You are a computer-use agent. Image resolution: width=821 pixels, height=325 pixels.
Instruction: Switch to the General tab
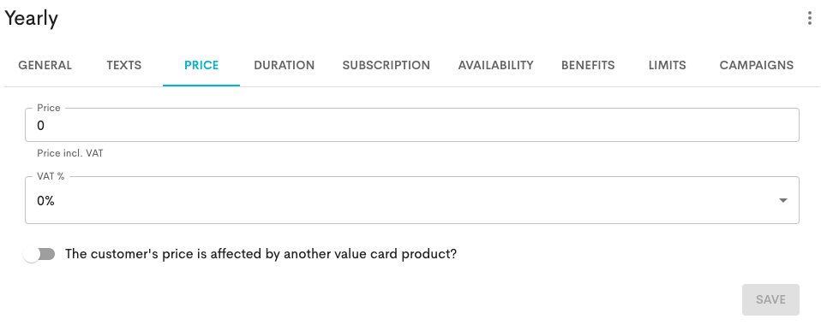[45, 65]
